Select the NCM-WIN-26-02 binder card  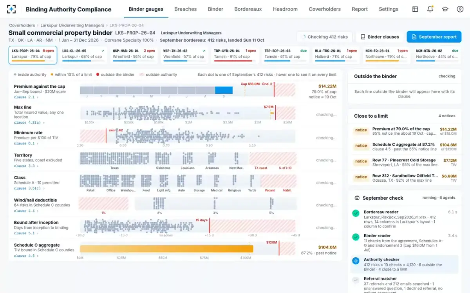click(437, 55)
